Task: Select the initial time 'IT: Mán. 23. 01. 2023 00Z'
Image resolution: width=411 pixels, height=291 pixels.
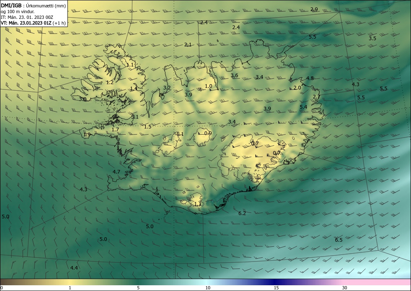Action: (27, 17)
